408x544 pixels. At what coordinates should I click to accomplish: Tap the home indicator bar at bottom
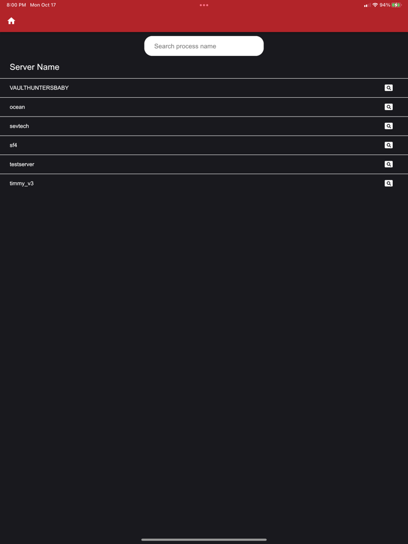203,539
